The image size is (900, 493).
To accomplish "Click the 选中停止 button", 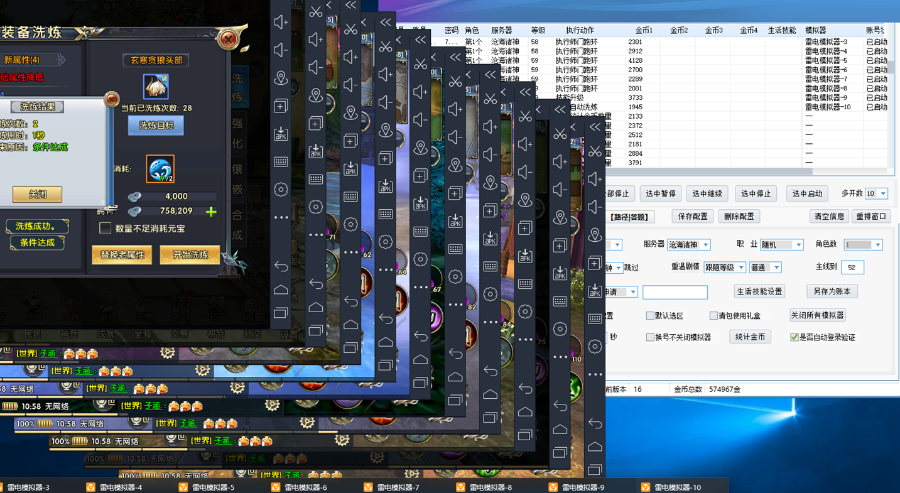I will pyautogui.click(x=756, y=193).
